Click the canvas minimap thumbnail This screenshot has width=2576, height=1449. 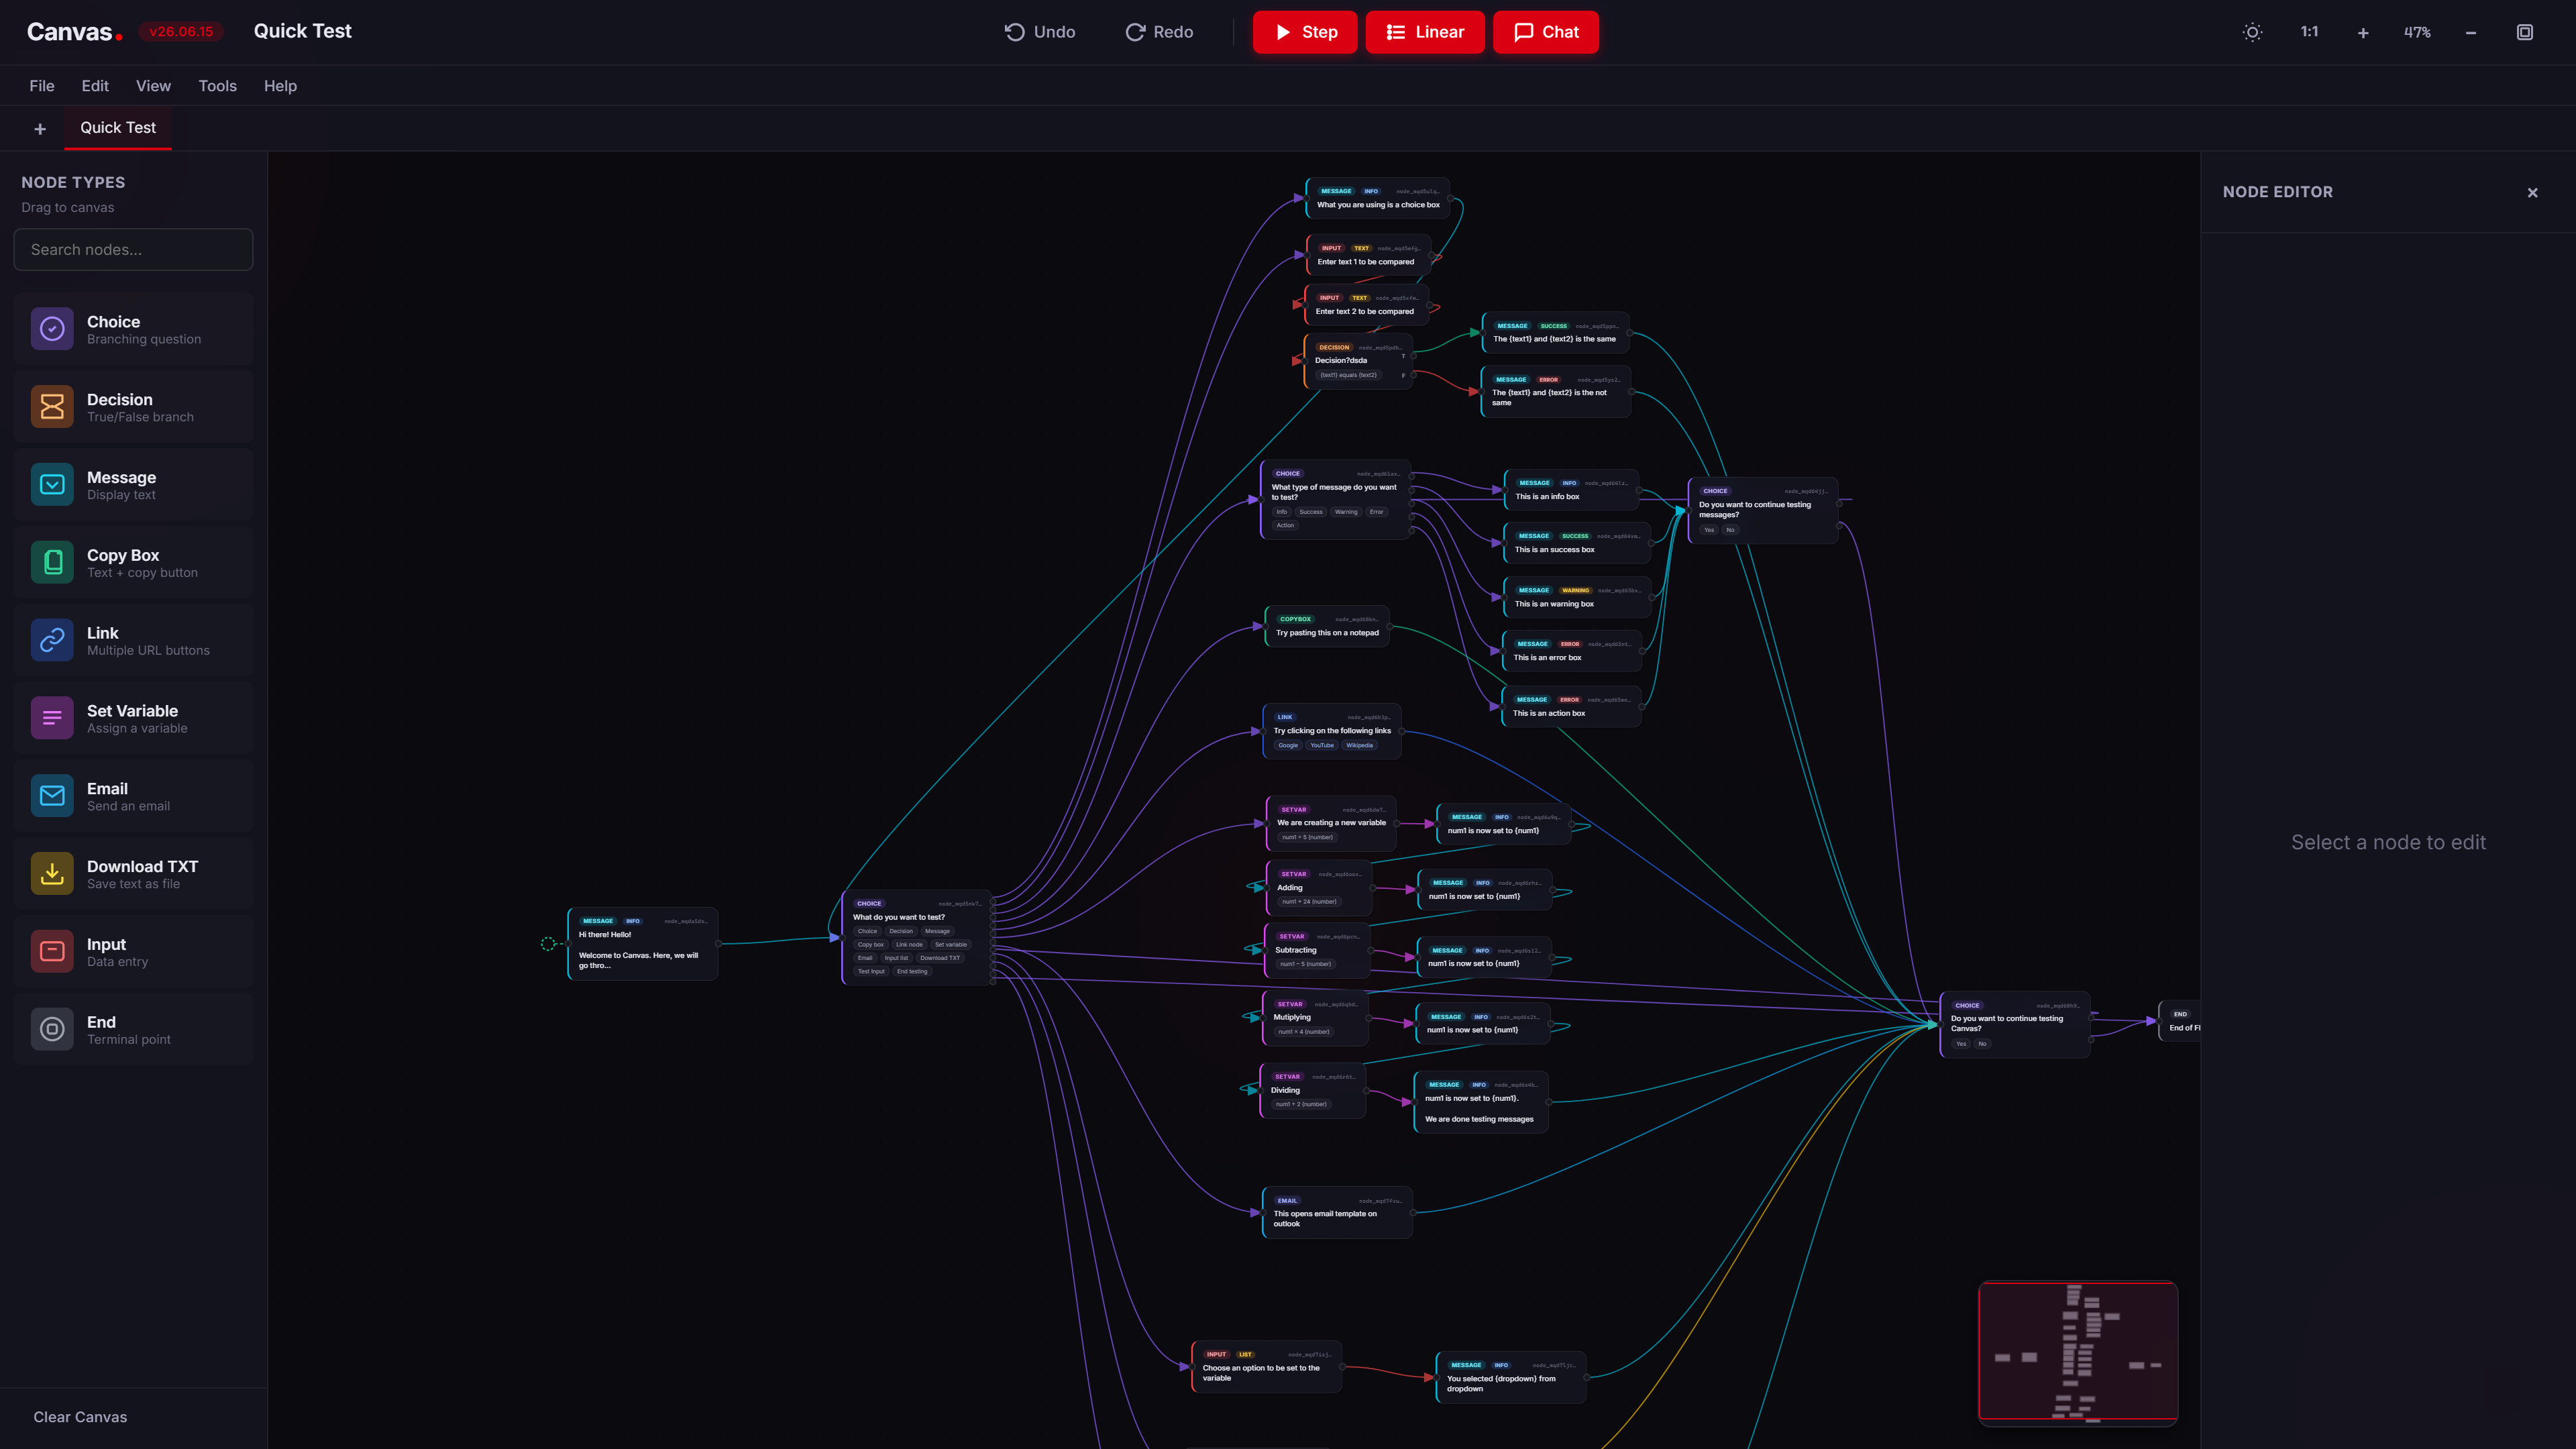point(2078,1352)
